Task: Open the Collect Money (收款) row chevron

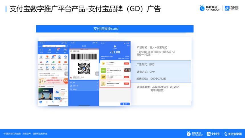Action: pos(97,82)
